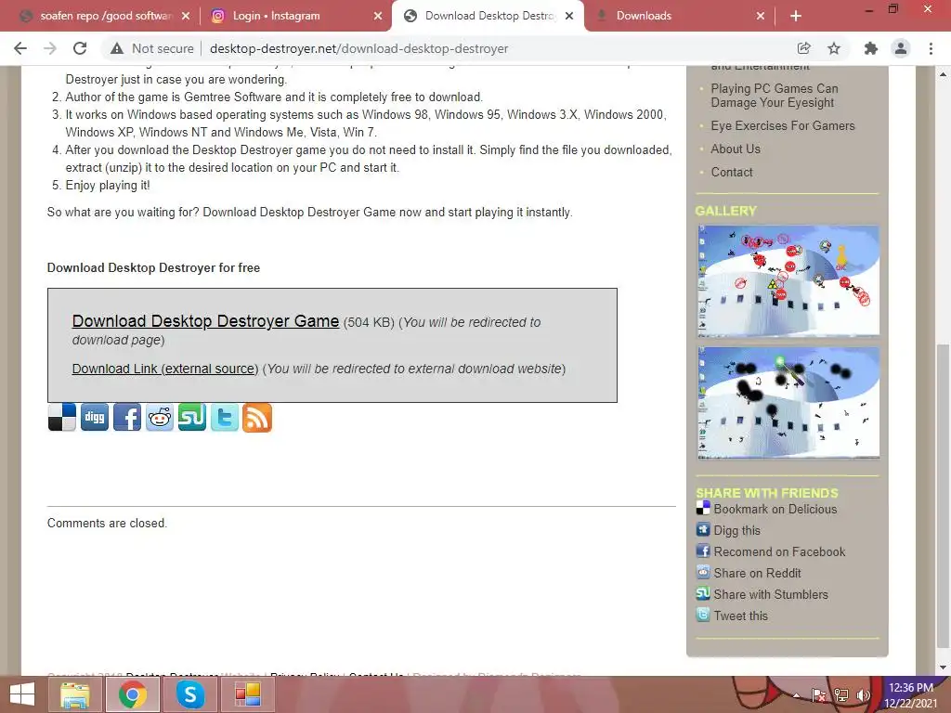This screenshot has width=951, height=713.
Task: Open second gallery screenshot with black splats
Action: pyautogui.click(x=788, y=403)
